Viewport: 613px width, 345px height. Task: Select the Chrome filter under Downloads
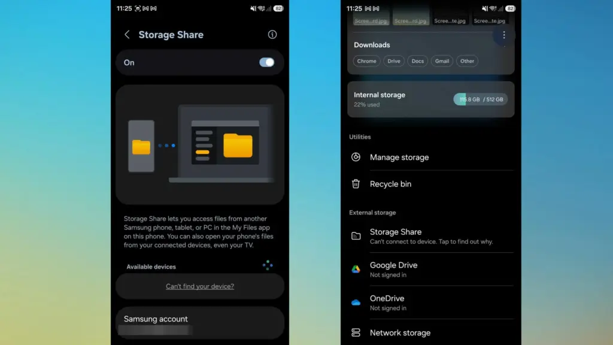click(366, 60)
